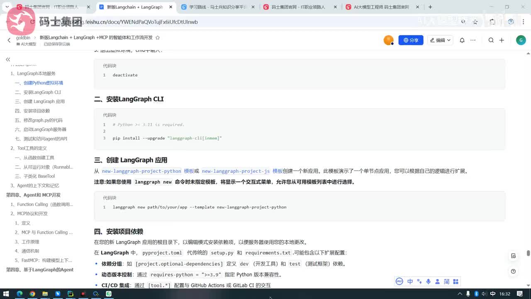Image resolution: width=531 pixels, height=299 pixels.
Task: Click the pip install code line
Action: 167,138
